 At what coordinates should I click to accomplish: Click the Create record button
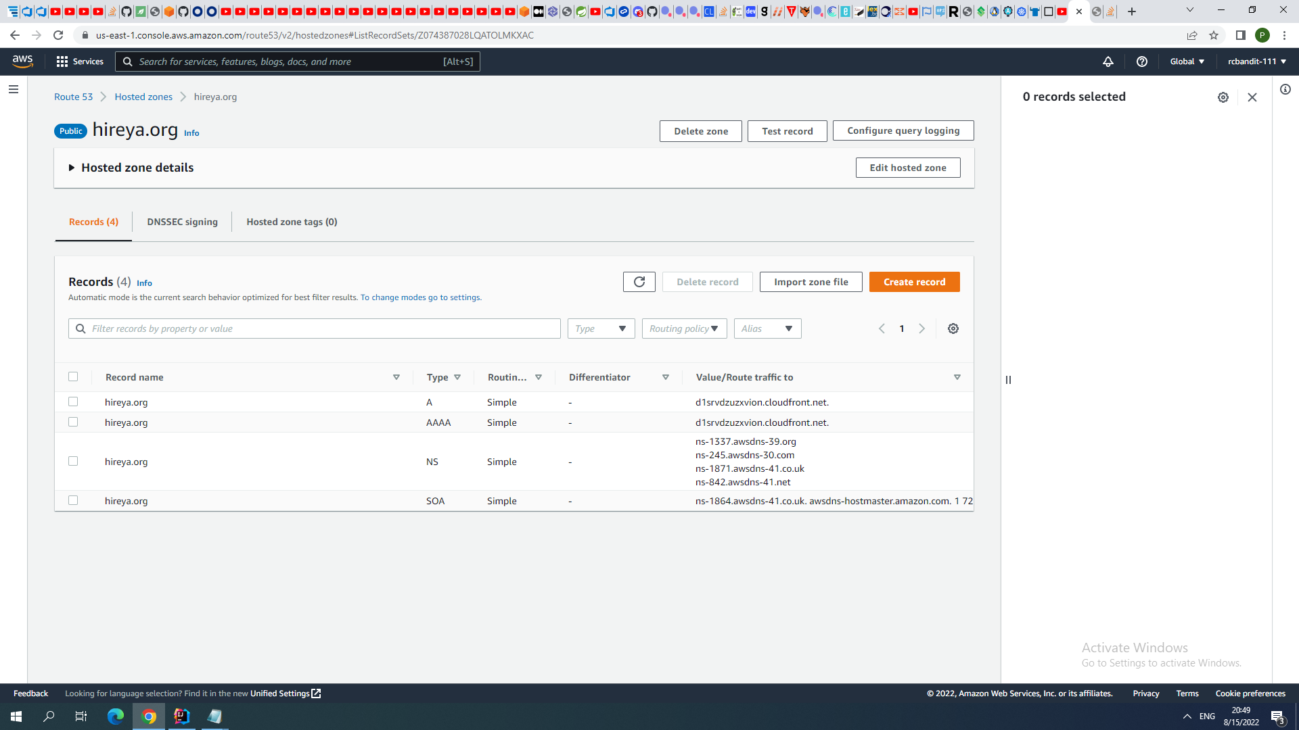pos(915,282)
